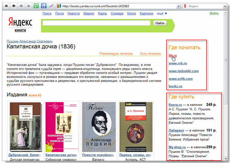Click the scrollbar down arrow
The width and height of the screenshot is (230, 163).
click(226, 159)
